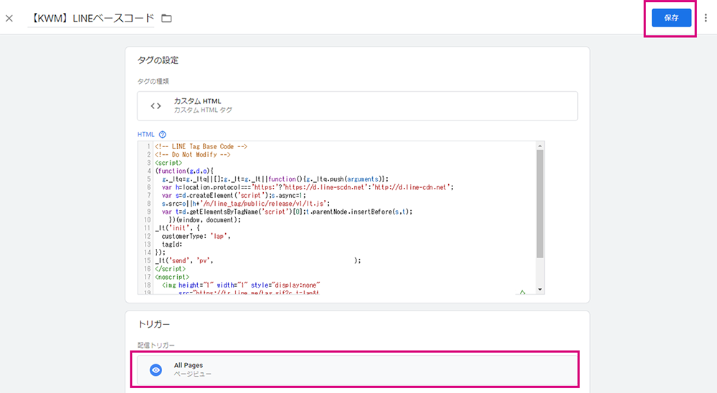Image resolution: width=717 pixels, height=393 pixels.
Task: Open the All Pages trigger
Action: coord(357,369)
